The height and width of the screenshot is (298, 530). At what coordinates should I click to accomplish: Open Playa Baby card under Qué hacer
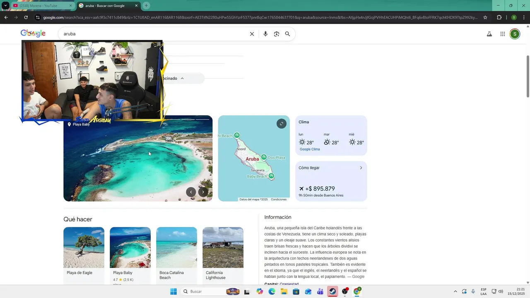130,255
